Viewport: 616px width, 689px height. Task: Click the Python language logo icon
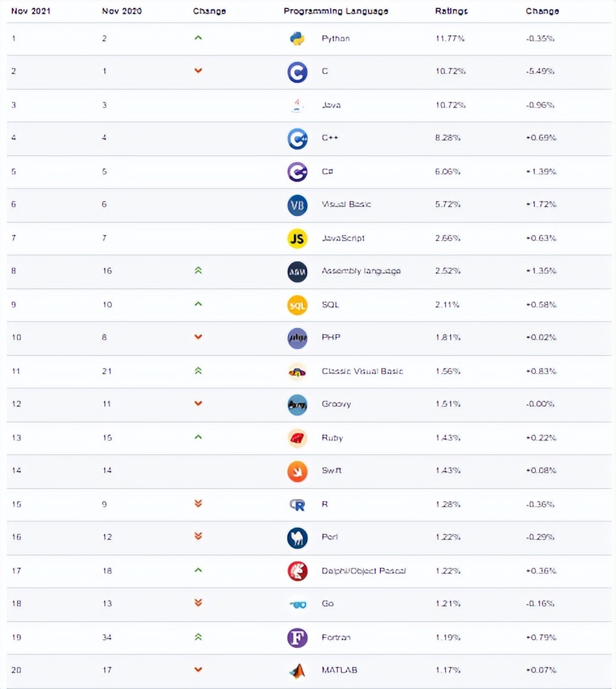click(297, 38)
